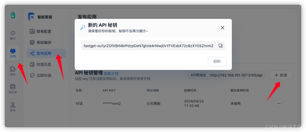Image resolution: width=306 pixels, height=132 pixels.
Task: Open the 应用 apps section
Action: click(x=13, y=53)
